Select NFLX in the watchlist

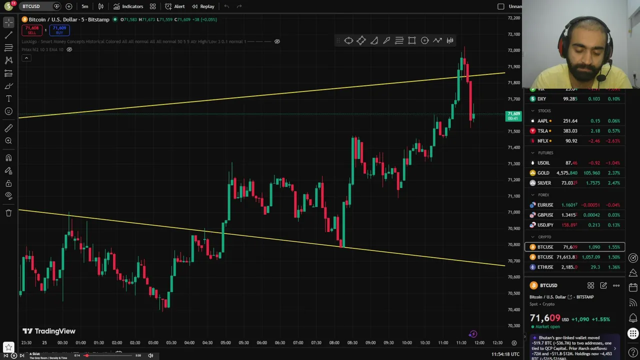[574, 141]
